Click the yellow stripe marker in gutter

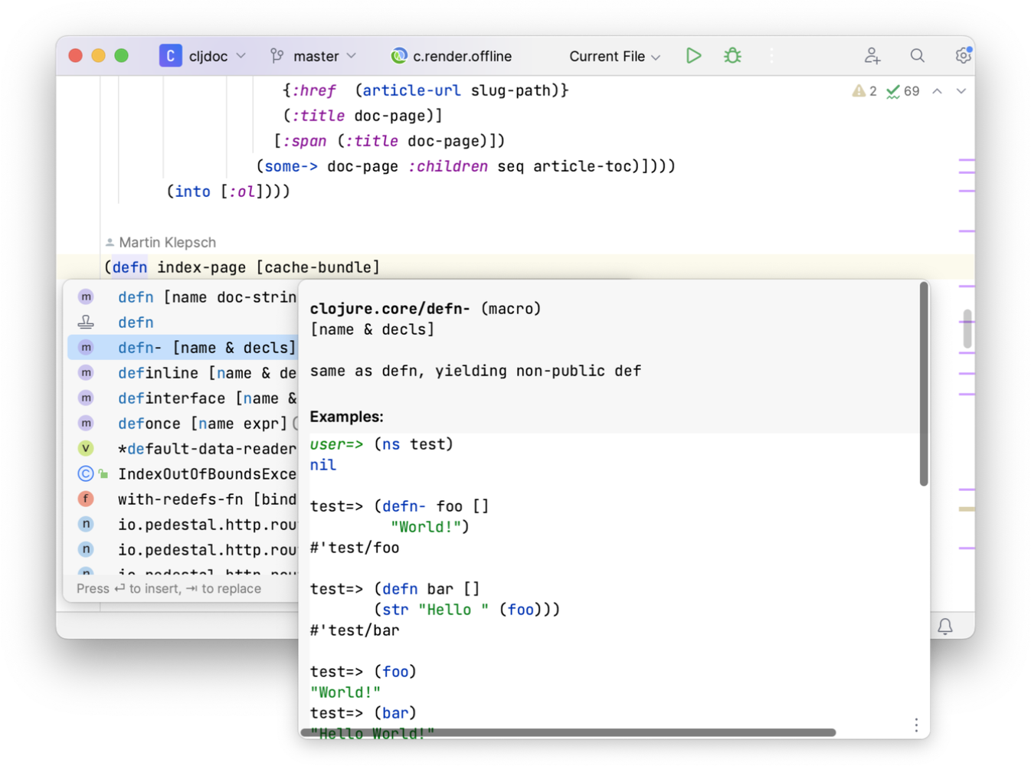pos(967,509)
